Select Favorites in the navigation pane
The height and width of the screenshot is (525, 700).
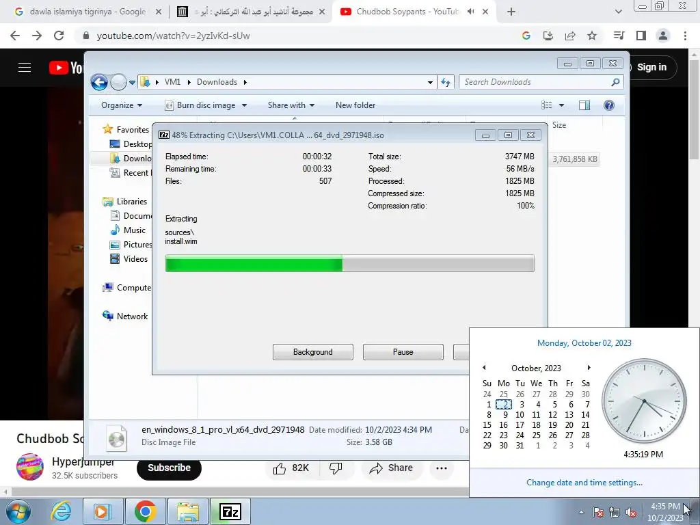(x=133, y=129)
